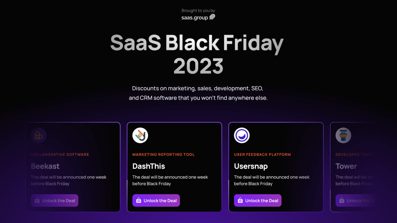Click the Tower airport-tower logo icon

[343, 135]
